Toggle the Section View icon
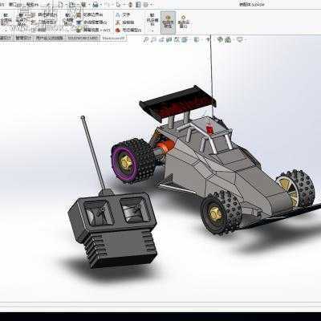 click(169, 40)
